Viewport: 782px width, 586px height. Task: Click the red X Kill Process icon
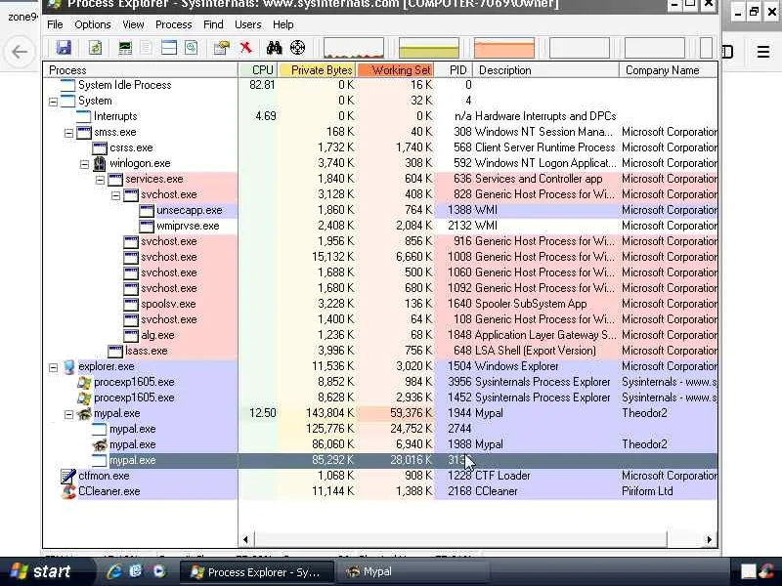[245, 48]
